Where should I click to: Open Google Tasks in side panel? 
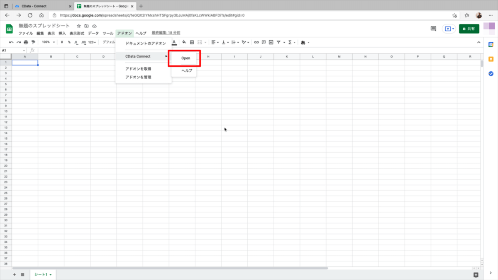coord(491,73)
